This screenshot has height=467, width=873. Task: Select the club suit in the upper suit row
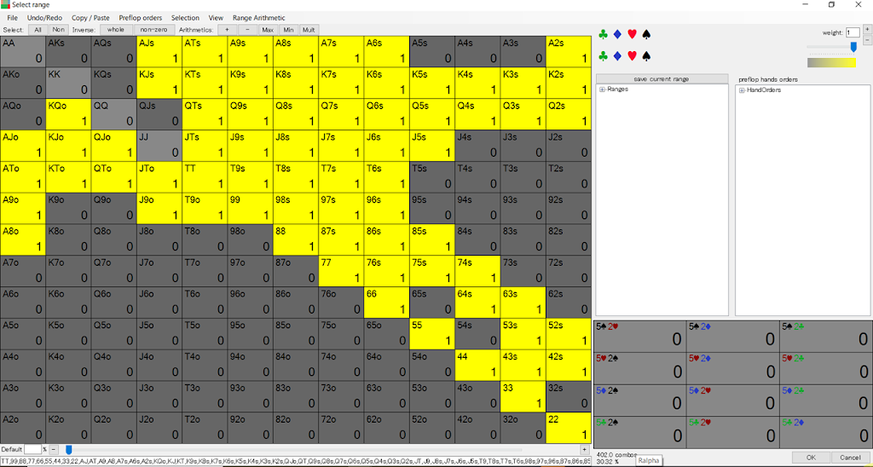(x=603, y=34)
